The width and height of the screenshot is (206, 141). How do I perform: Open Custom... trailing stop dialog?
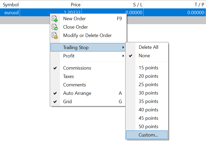click(x=147, y=135)
